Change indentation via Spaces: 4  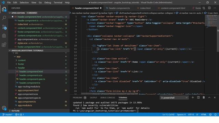click(181, 114)
